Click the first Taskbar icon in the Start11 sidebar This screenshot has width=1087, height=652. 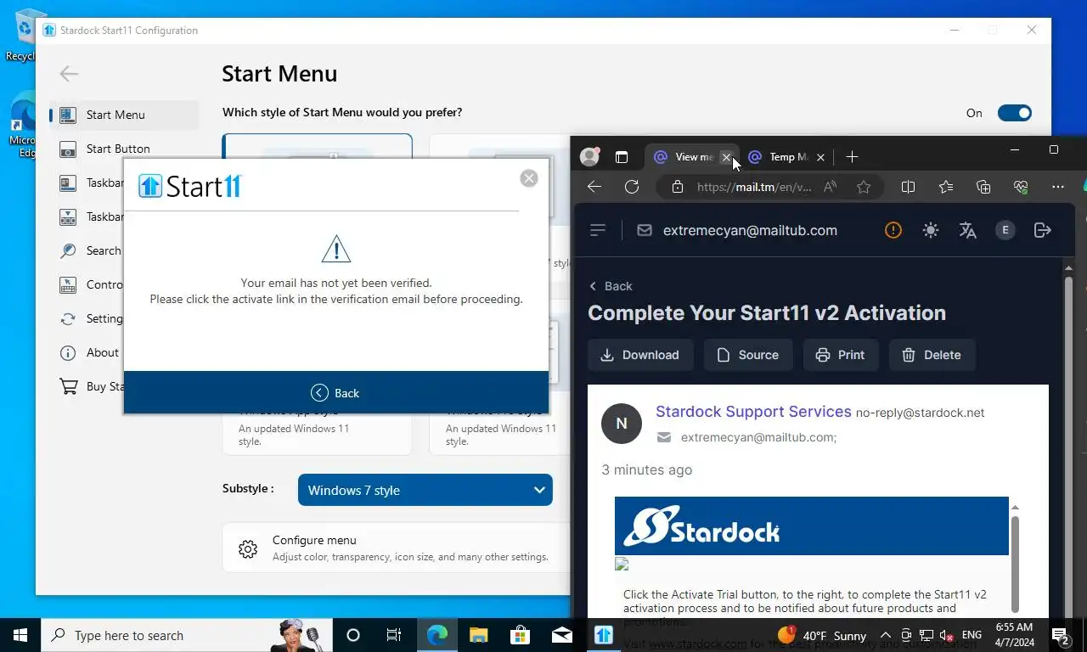pyautogui.click(x=69, y=183)
